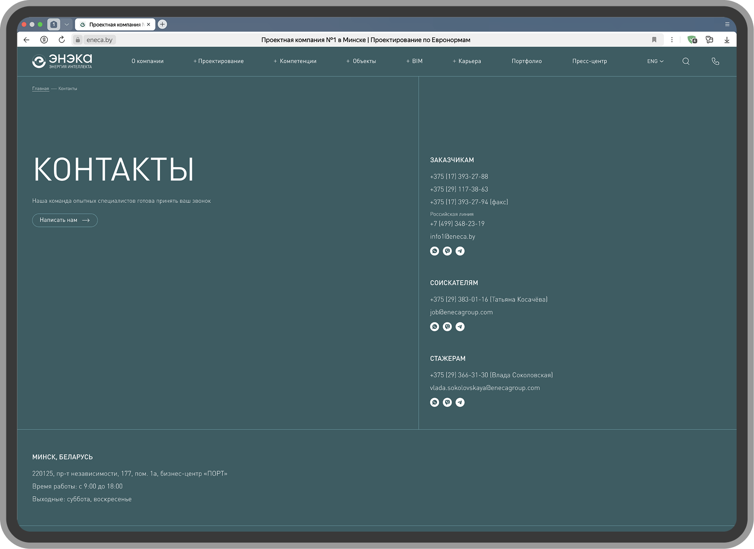Email vlada.sokolovskaya@enecagroup.com
Screen dimensions: 754x549
[485, 388]
